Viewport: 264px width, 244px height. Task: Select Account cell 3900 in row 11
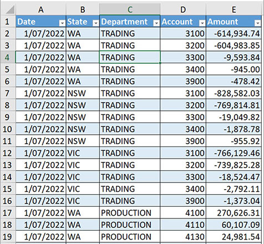(183, 141)
